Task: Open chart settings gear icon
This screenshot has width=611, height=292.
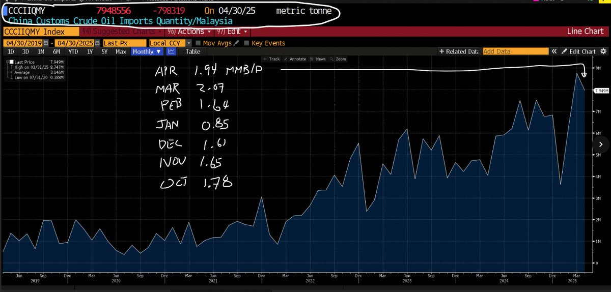Action: pos(604,51)
